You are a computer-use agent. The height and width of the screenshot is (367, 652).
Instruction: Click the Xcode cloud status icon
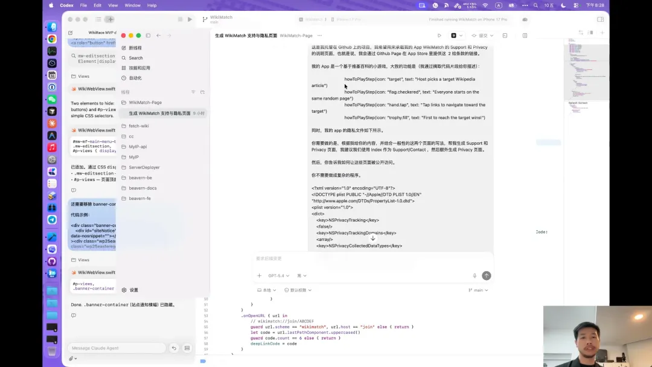[x=525, y=19]
